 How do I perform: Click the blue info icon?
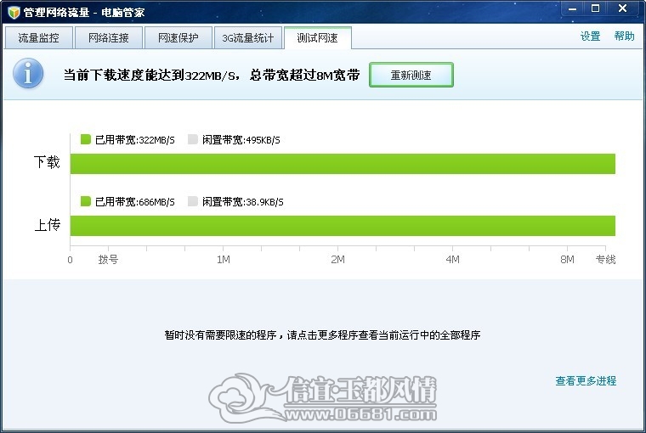pos(28,73)
